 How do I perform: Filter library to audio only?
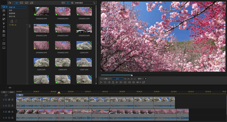point(32,3)
